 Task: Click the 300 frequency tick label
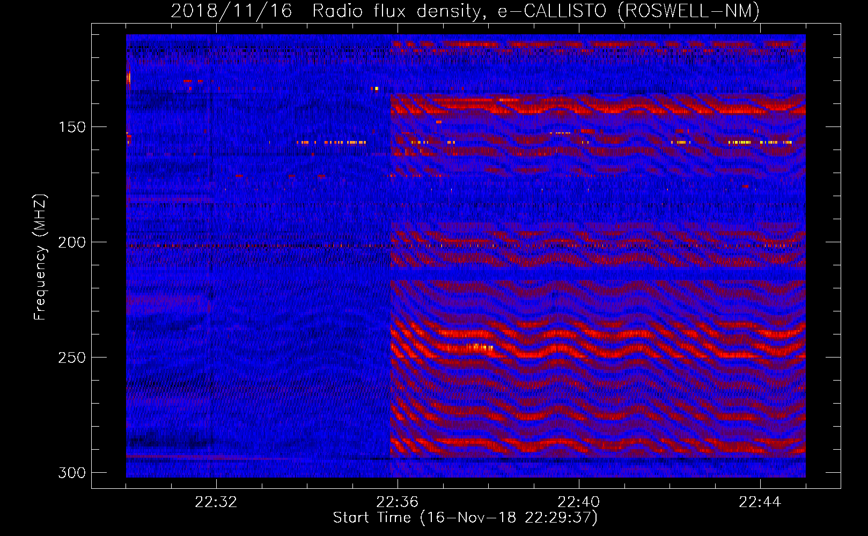pos(71,473)
